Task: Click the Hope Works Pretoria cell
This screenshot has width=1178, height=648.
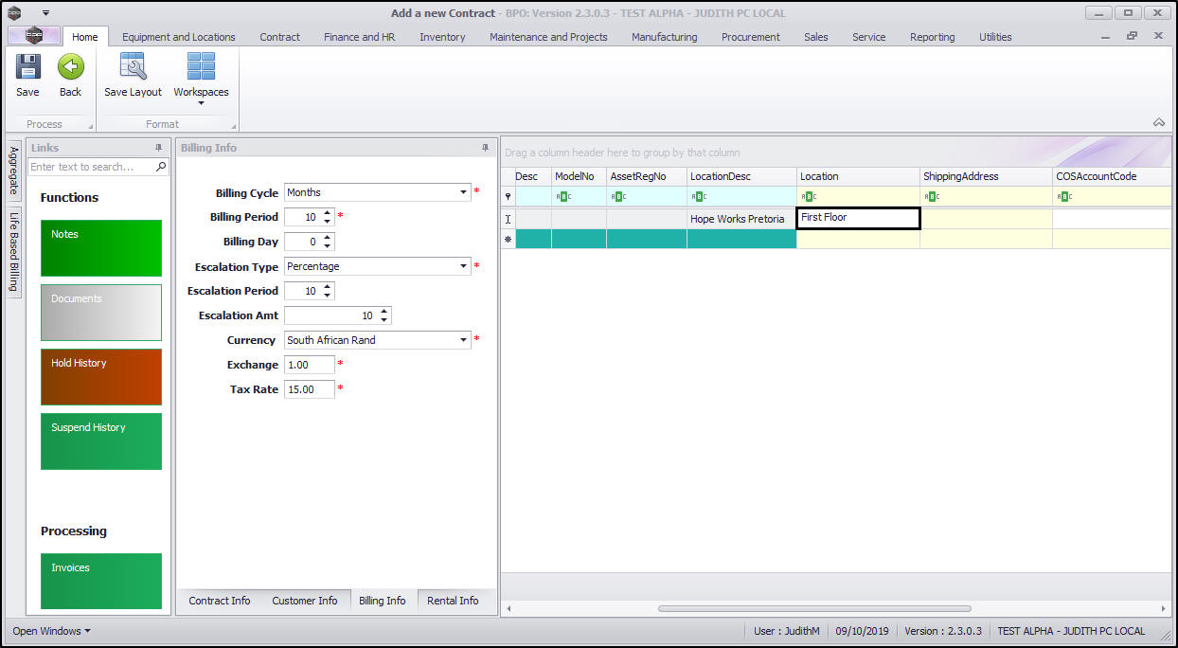Action: (x=741, y=219)
